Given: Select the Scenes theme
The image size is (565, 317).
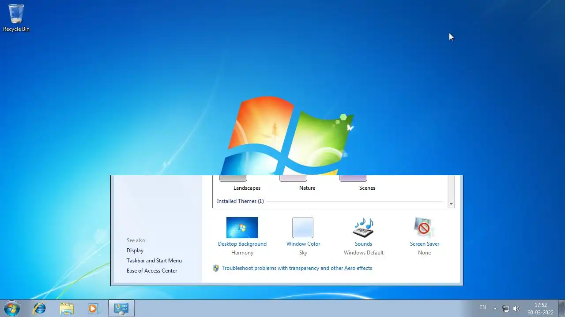Looking at the screenshot, I should tap(367, 188).
